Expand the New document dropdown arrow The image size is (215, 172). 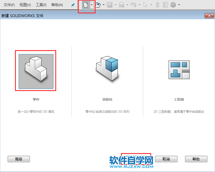pos(92,5)
